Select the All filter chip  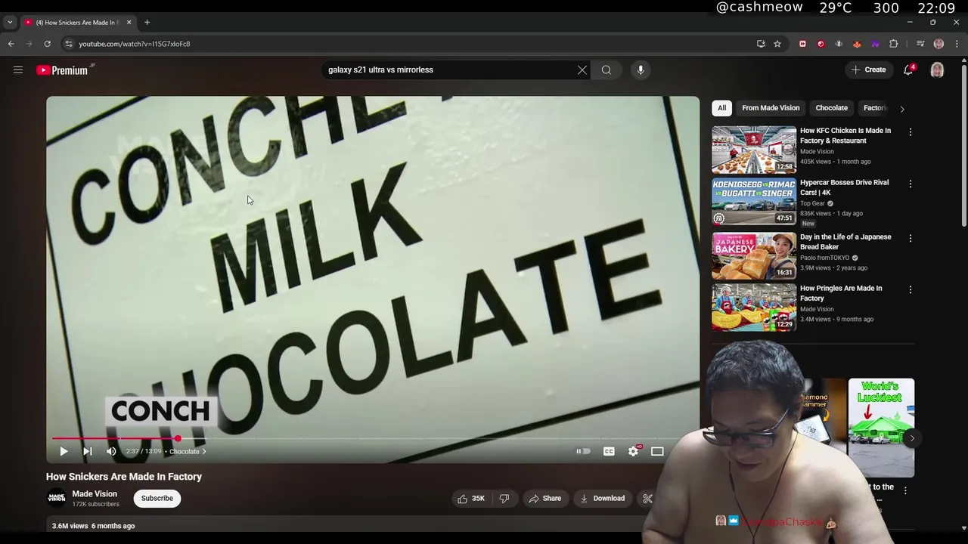pos(721,107)
